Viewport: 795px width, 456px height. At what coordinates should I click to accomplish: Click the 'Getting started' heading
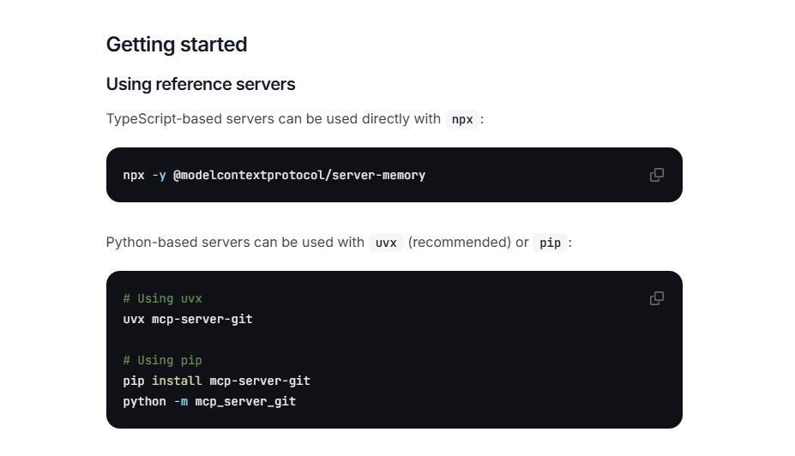pyautogui.click(x=177, y=45)
